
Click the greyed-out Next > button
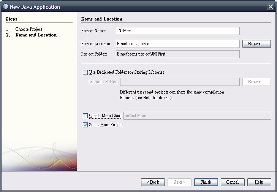179,182
